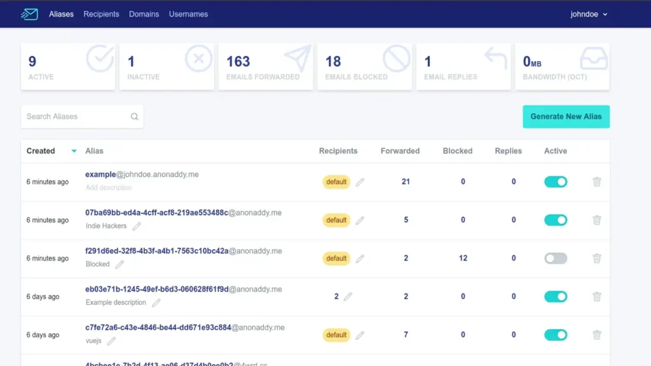
Task: Click Generate New Alias button
Action: 566,117
